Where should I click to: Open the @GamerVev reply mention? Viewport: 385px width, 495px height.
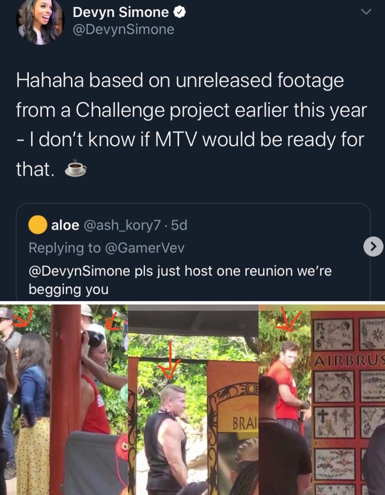pyautogui.click(x=144, y=248)
